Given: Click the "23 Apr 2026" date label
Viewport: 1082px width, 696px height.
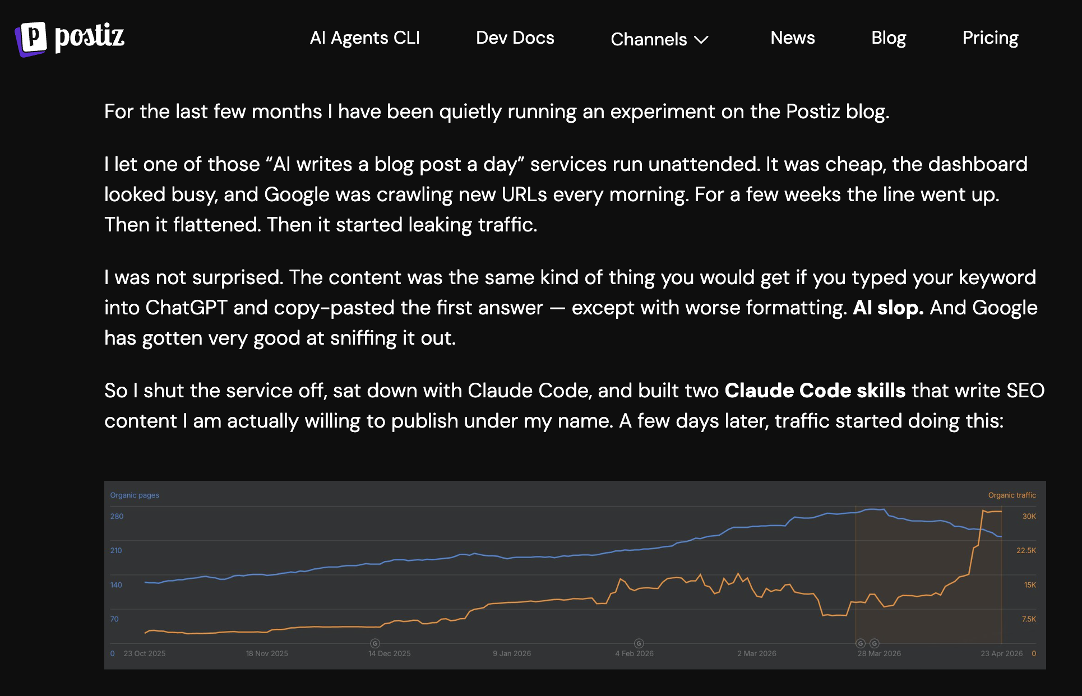Looking at the screenshot, I should 1002,653.
